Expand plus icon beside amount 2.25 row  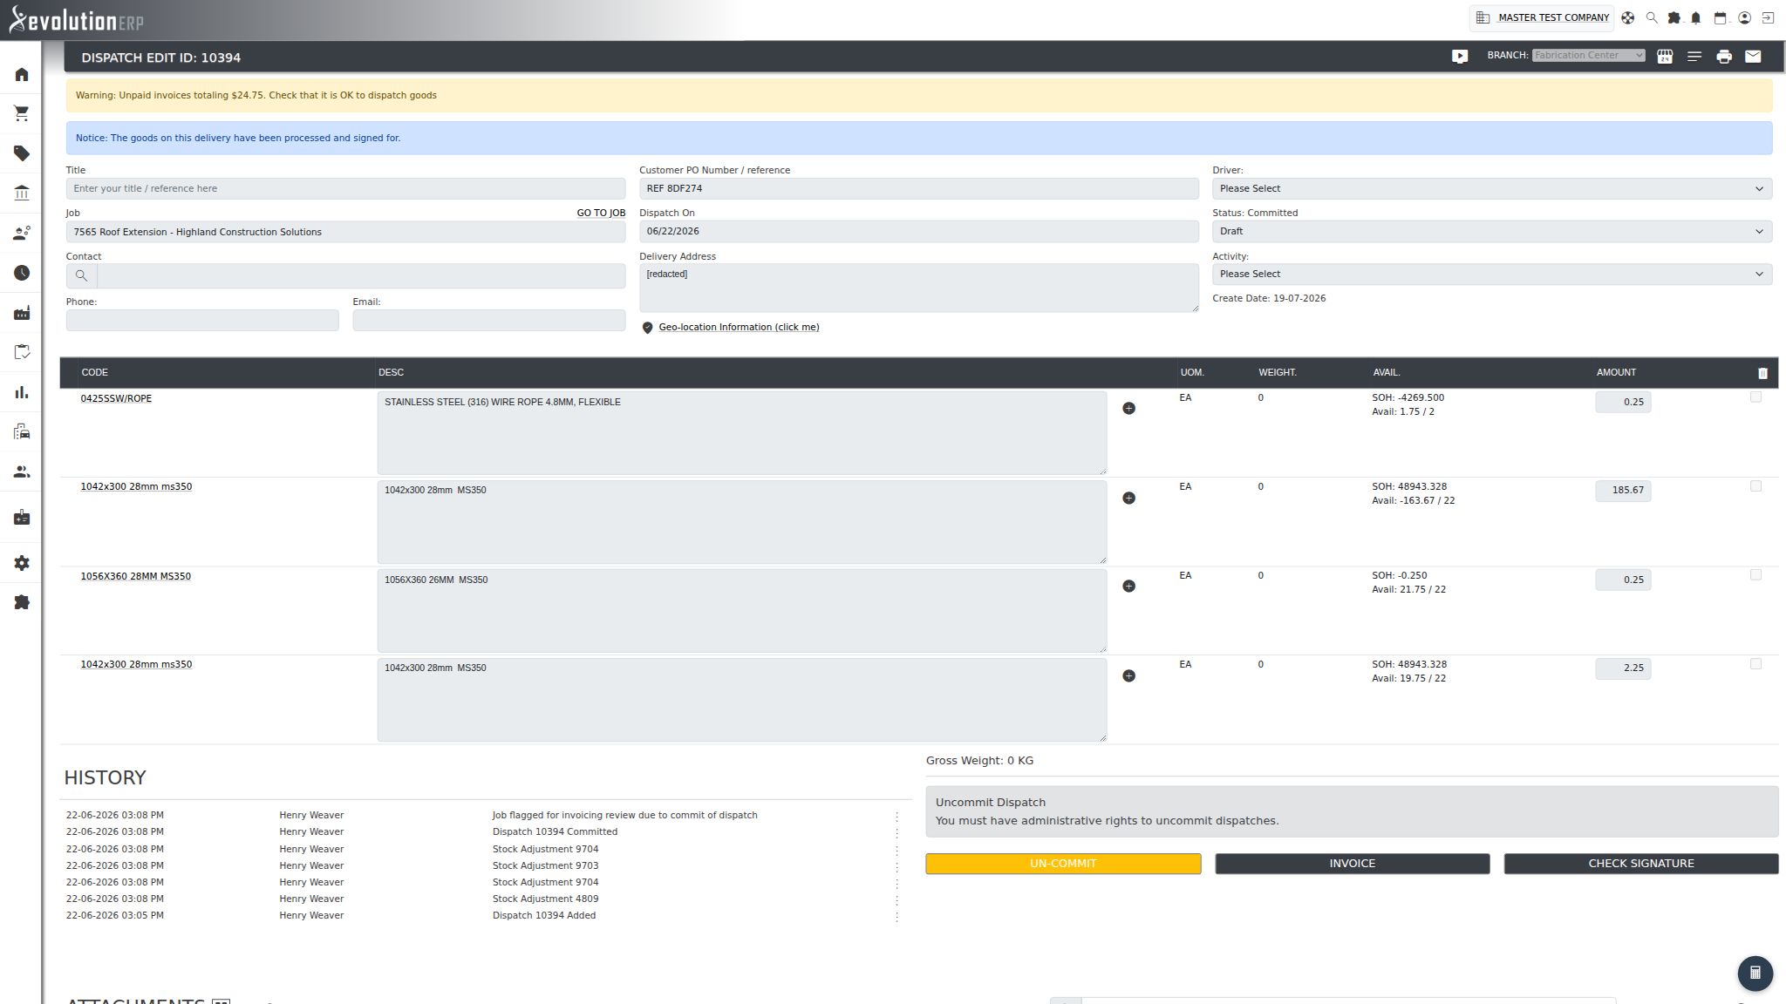[1128, 676]
